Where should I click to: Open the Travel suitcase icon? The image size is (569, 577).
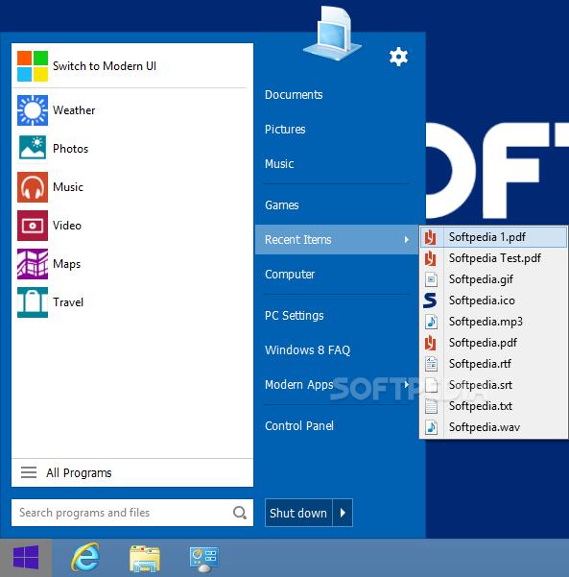(x=33, y=302)
